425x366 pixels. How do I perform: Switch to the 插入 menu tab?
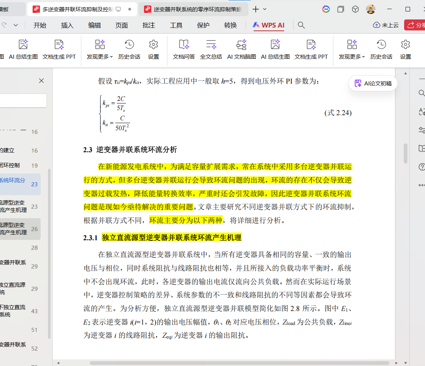click(67, 25)
